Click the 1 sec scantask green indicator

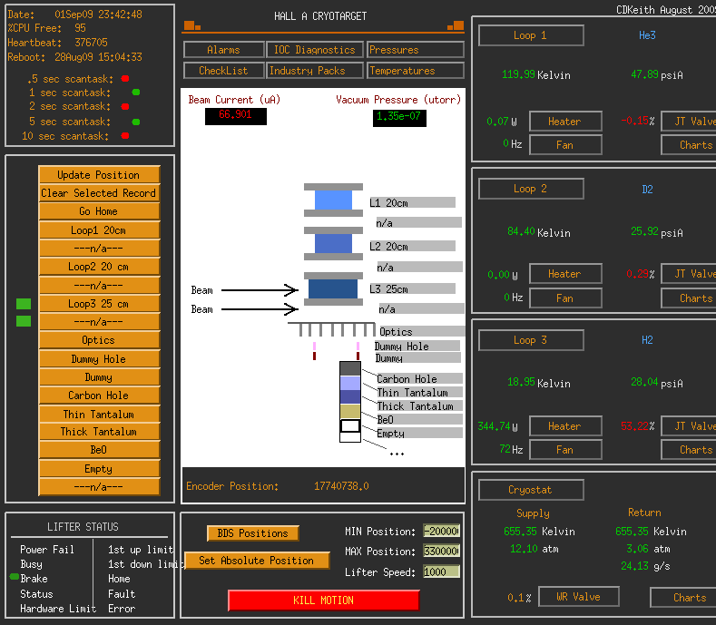point(135,93)
